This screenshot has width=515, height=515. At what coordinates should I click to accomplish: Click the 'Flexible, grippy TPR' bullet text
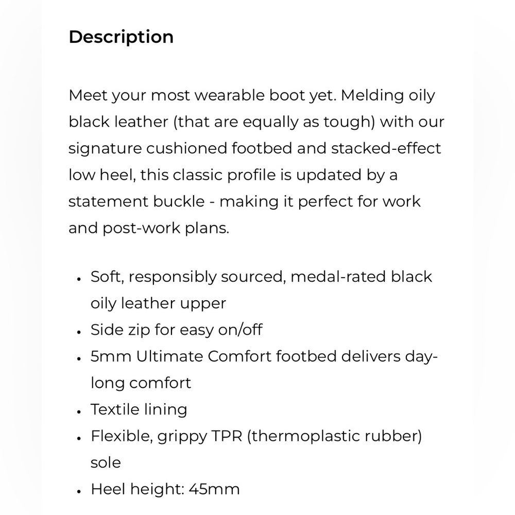[166, 436]
